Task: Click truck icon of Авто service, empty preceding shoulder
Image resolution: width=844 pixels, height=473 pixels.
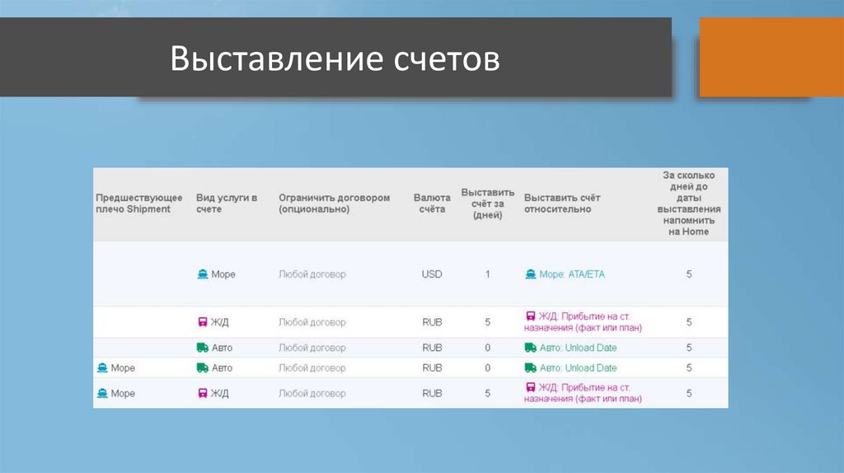Action: pyautogui.click(x=203, y=348)
